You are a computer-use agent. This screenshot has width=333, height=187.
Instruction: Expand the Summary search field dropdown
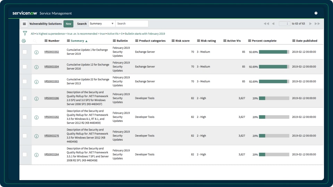click(102, 24)
